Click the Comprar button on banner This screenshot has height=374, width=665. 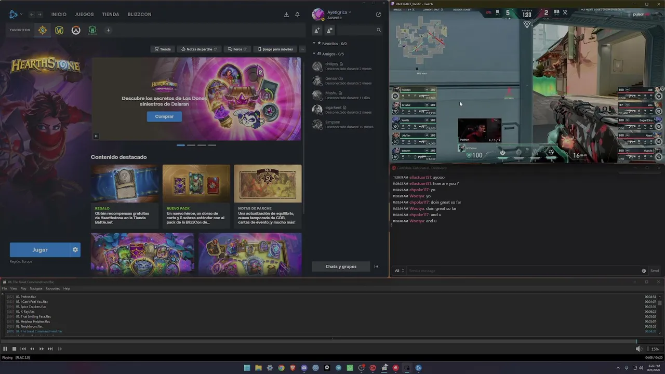(164, 116)
